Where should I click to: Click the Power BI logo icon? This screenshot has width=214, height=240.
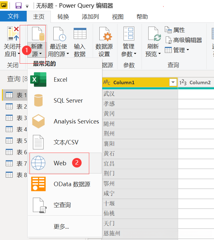[4, 5]
